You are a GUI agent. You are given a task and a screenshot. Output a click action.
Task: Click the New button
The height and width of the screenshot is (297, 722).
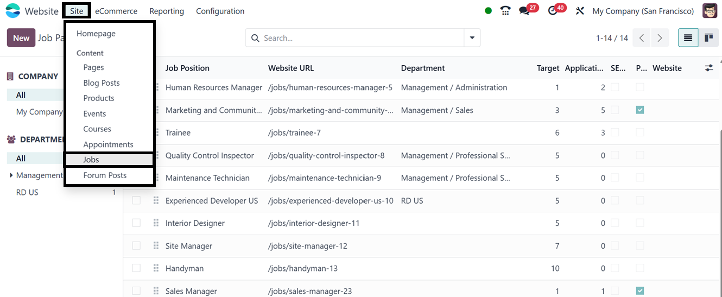(x=21, y=38)
